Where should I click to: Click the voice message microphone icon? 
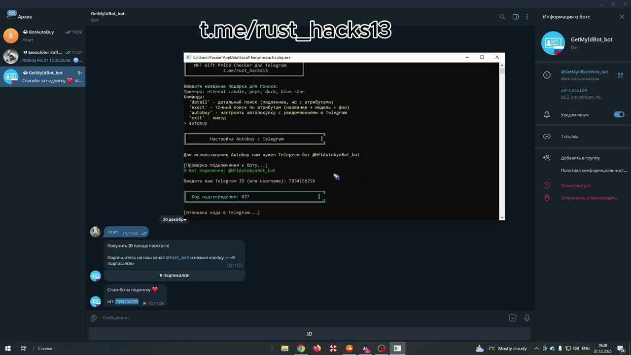tap(527, 318)
